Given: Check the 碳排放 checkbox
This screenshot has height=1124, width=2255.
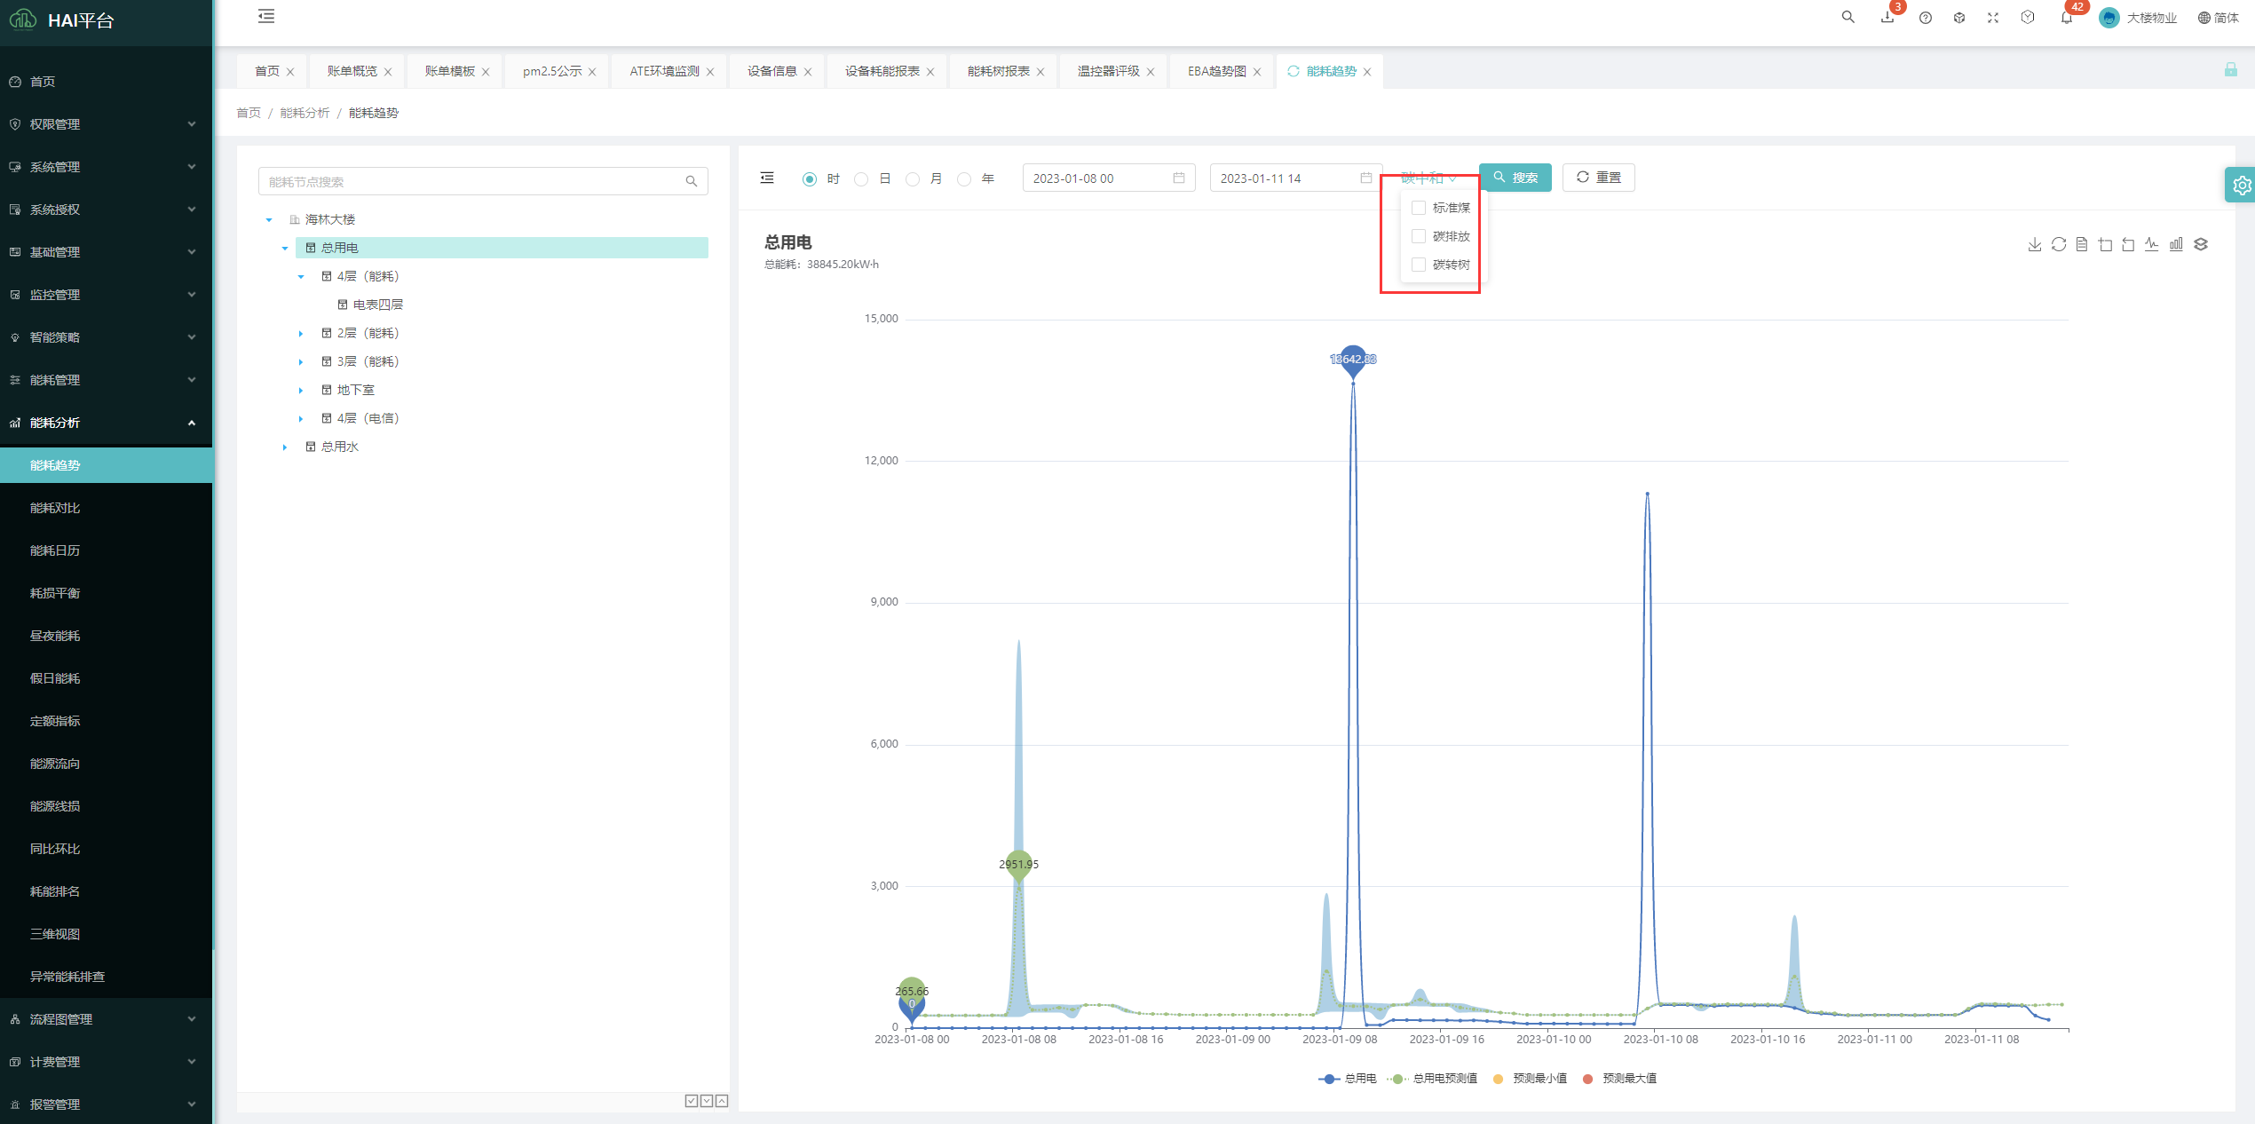Looking at the screenshot, I should tap(1419, 236).
